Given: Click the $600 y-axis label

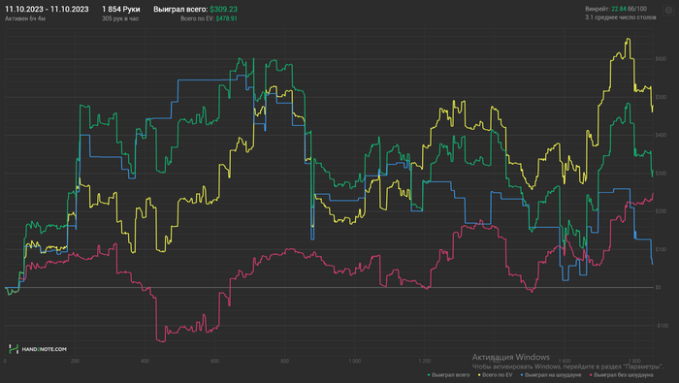Looking at the screenshot, I should tap(661, 59).
